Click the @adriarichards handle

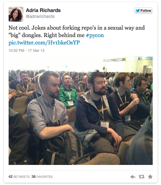click(x=40, y=16)
